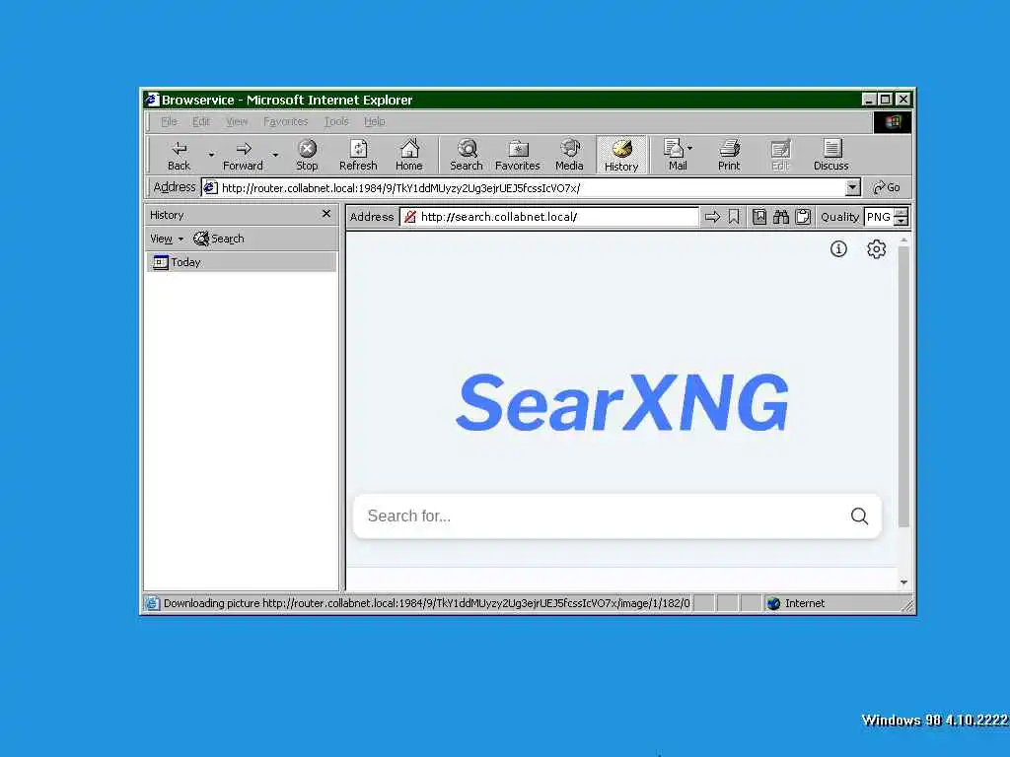Expand the Today history entry
1010x757 pixels.
(241, 262)
